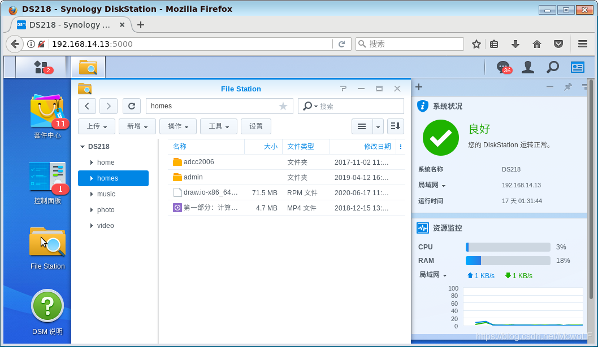
Task: Click the widget panel vertical scrollbar
Action: pos(591,191)
